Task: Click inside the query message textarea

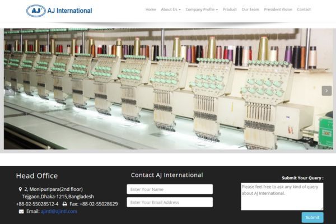Action: pyautogui.click(x=282, y=196)
